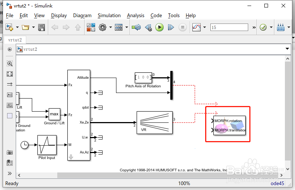Click the Step Back icon
Screen dimensions: 295x190
149,27
